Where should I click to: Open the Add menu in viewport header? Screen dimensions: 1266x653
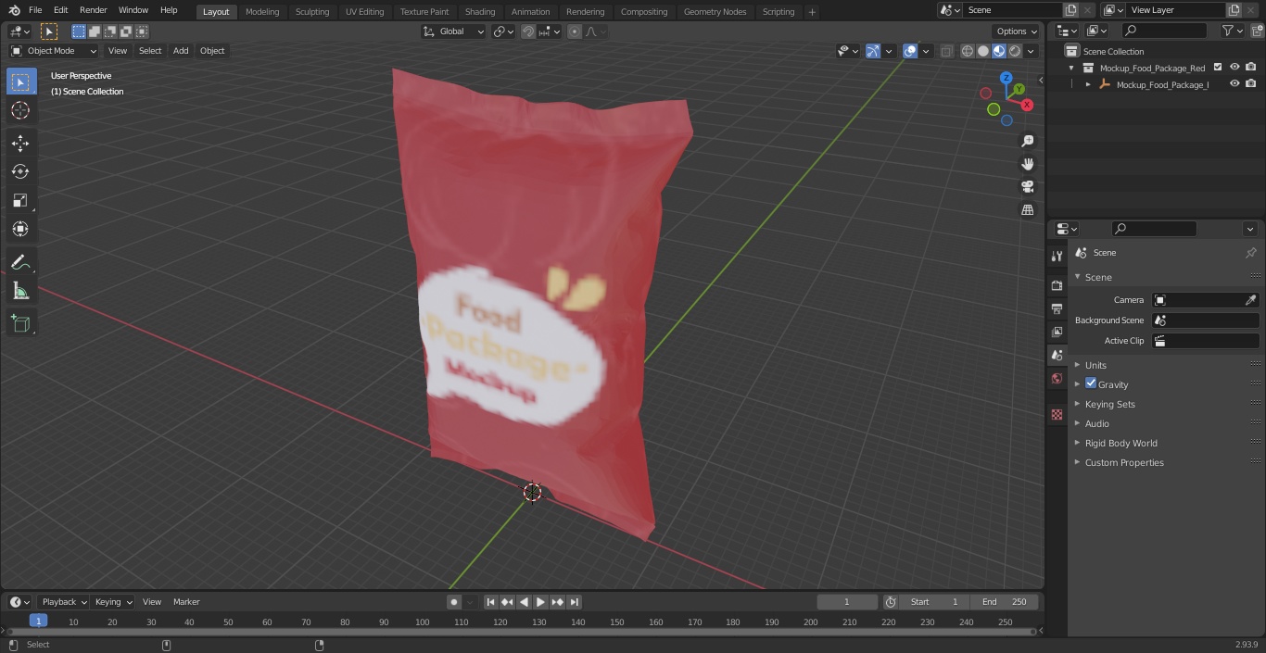[181, 51]
